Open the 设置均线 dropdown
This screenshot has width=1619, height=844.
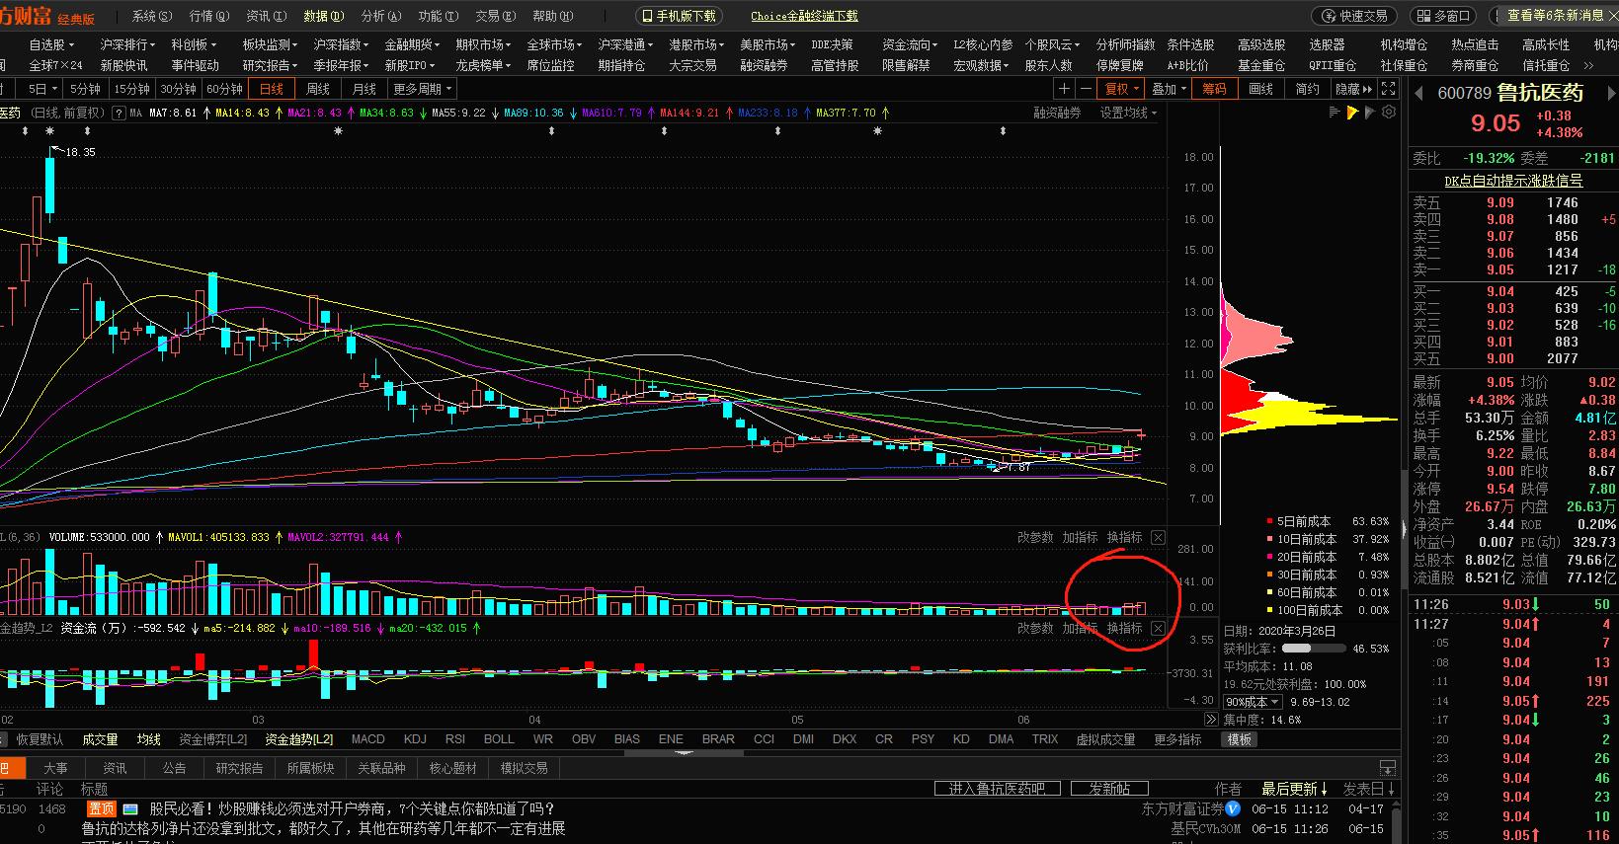(x=1129, y=113)
